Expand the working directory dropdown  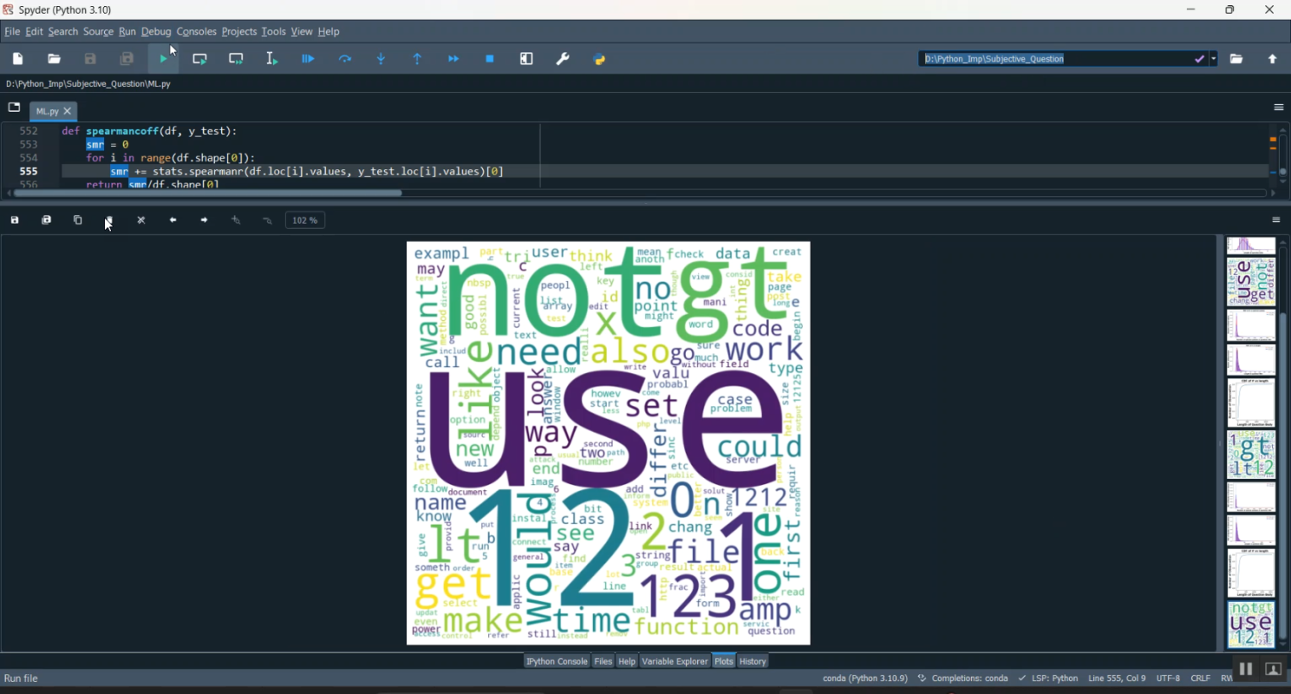coord(1214,58)
